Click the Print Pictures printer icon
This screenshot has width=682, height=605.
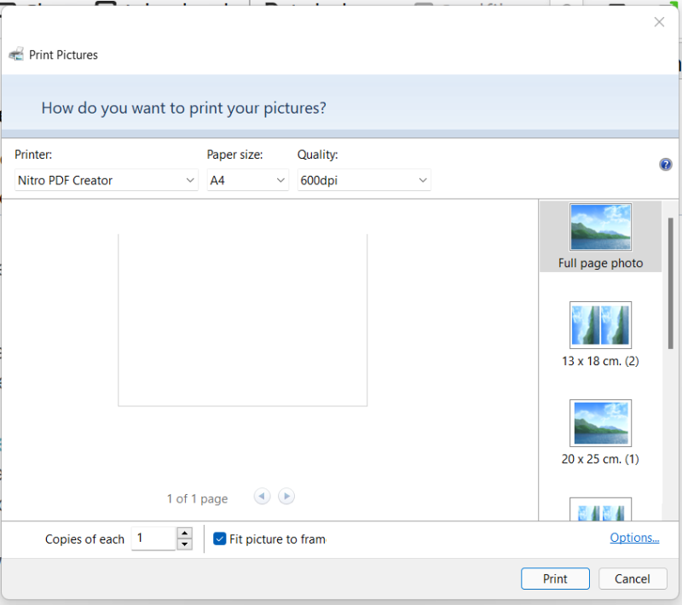click(16, 55)
